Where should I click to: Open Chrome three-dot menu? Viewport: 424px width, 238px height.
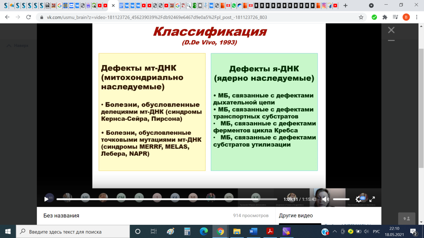click(x=417, y=17)
